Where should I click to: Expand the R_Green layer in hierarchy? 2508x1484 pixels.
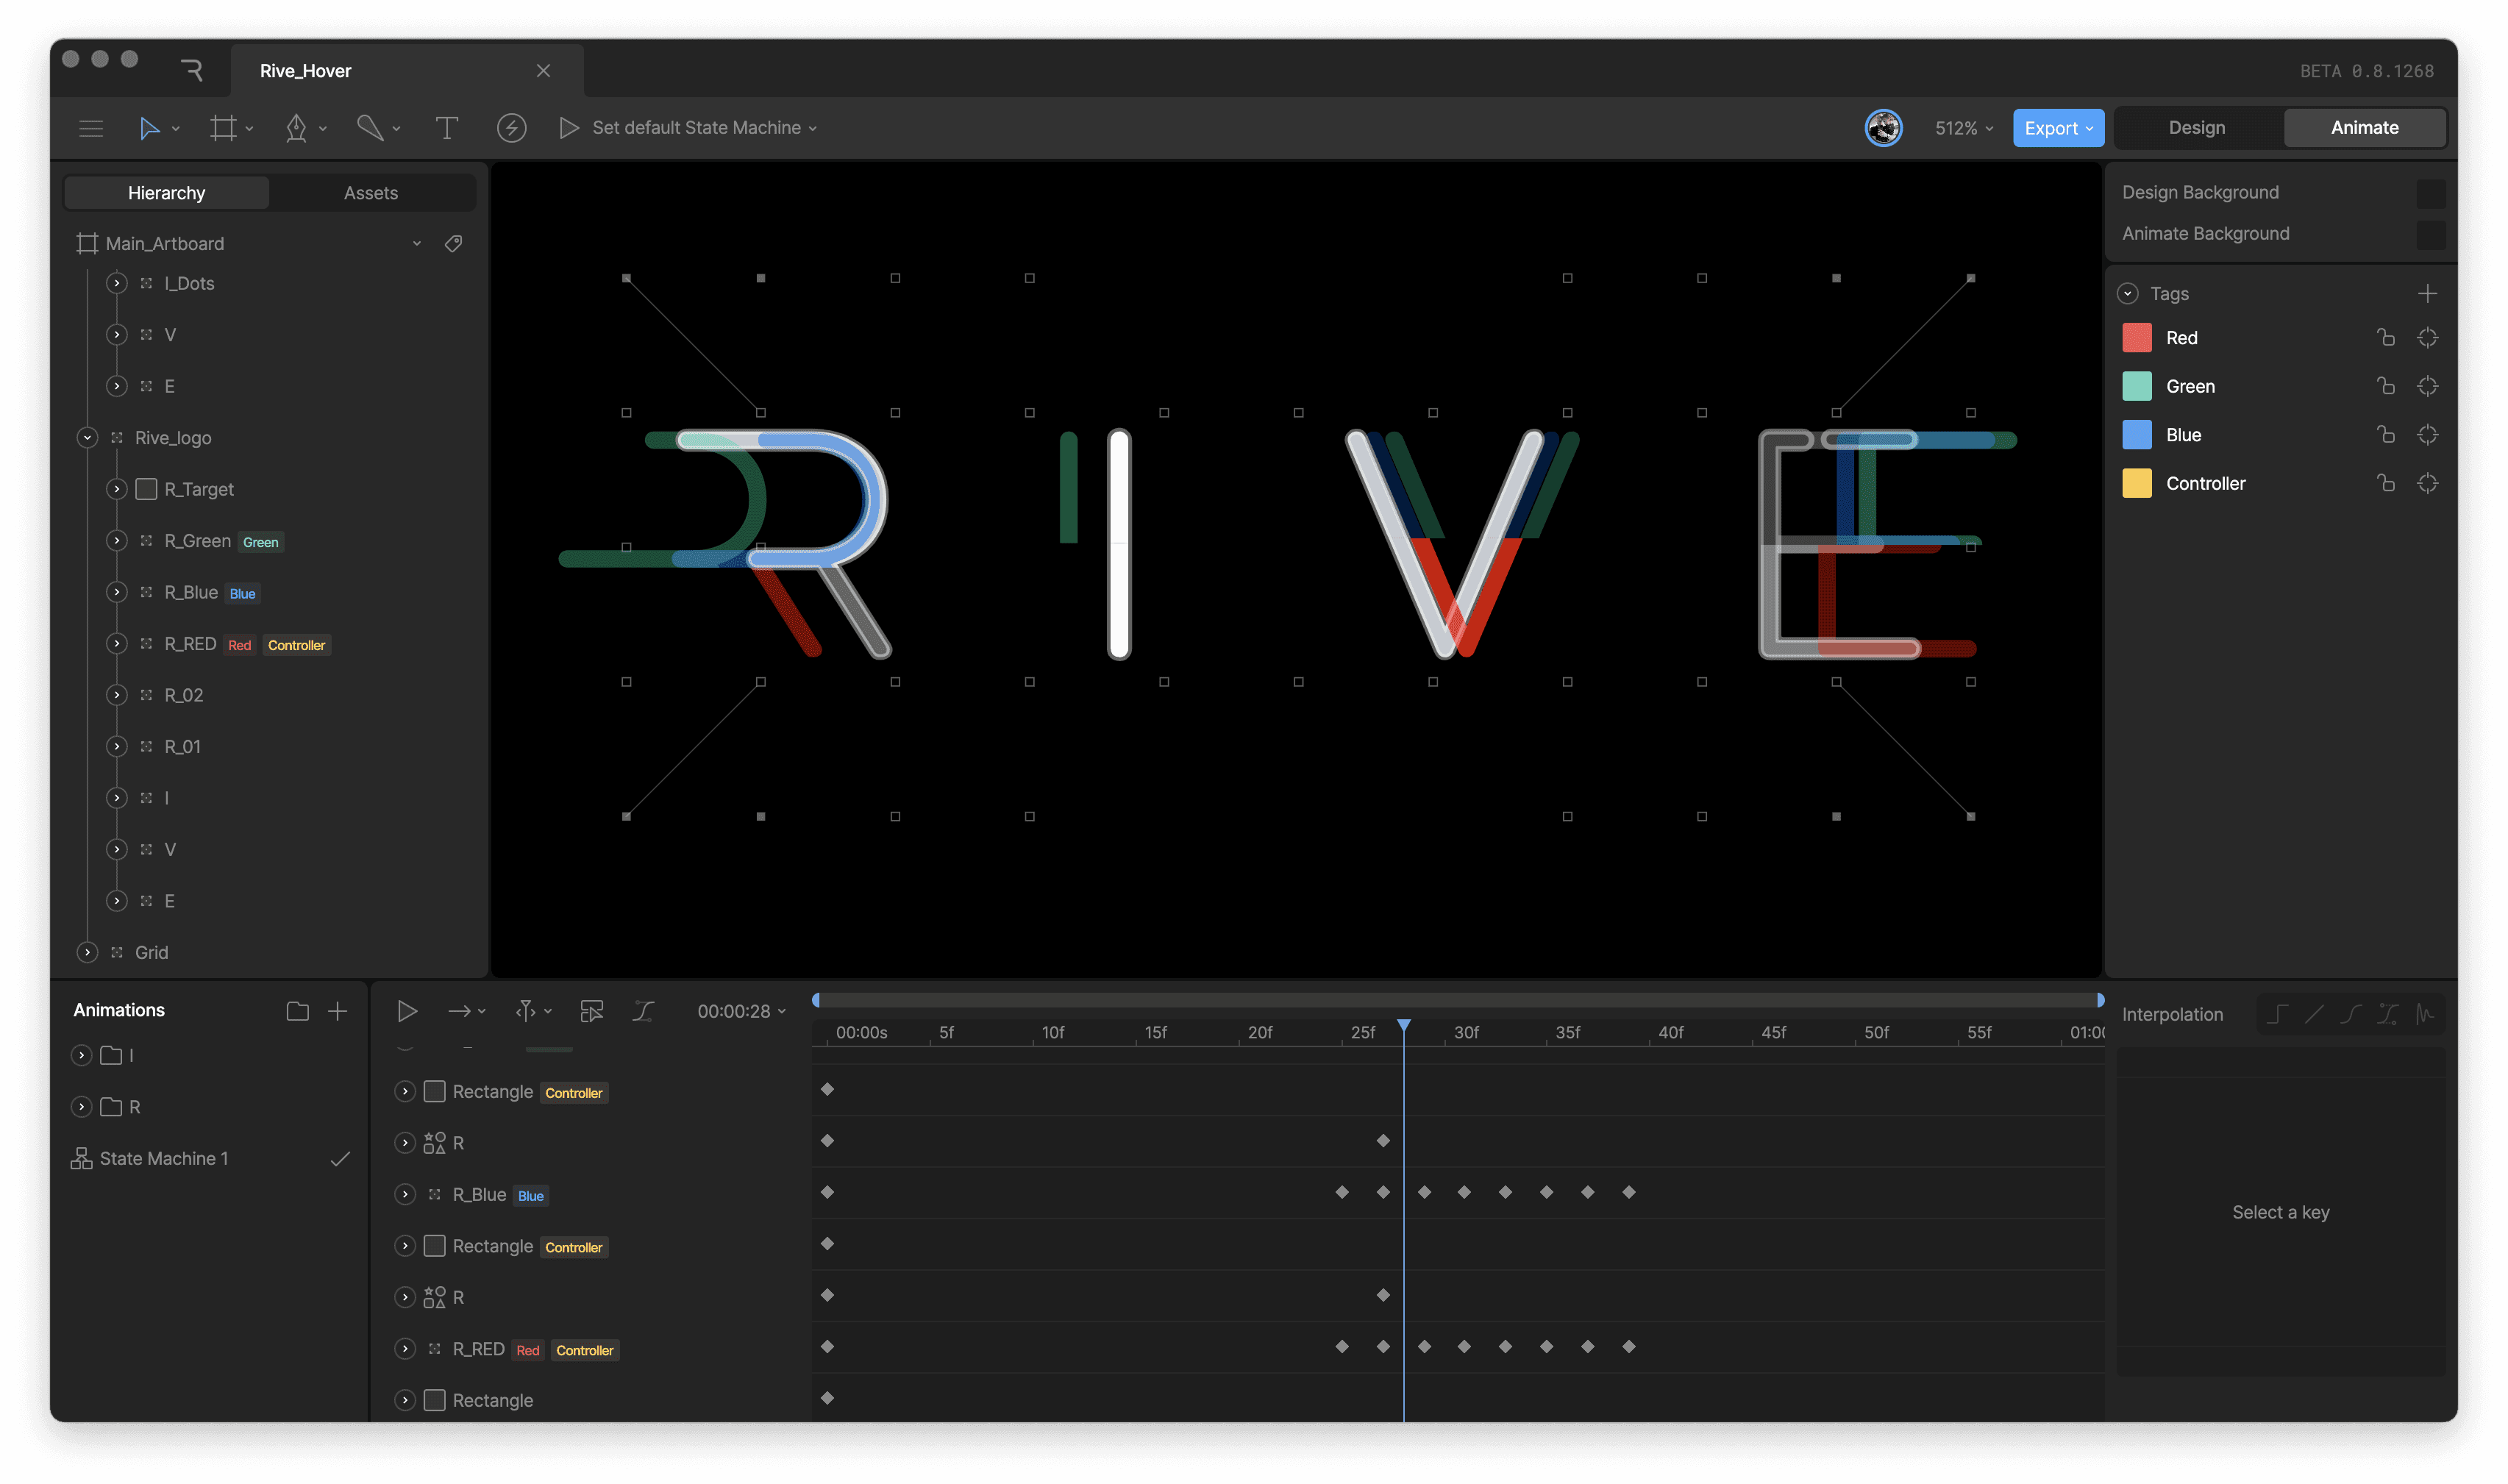(x=117, y=541)
